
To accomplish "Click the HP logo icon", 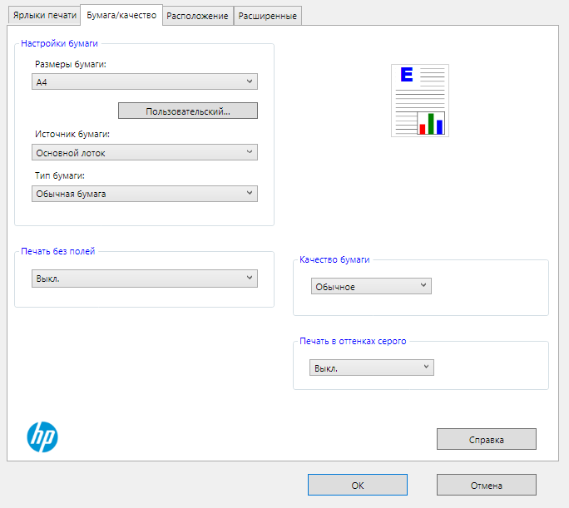I will 42,437.
